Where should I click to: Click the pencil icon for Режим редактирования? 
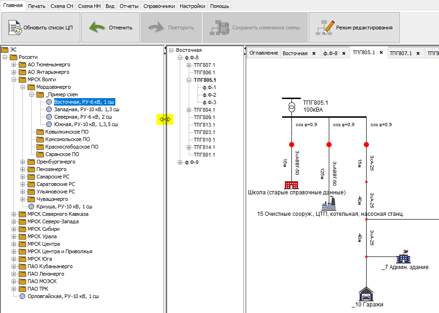325,28
